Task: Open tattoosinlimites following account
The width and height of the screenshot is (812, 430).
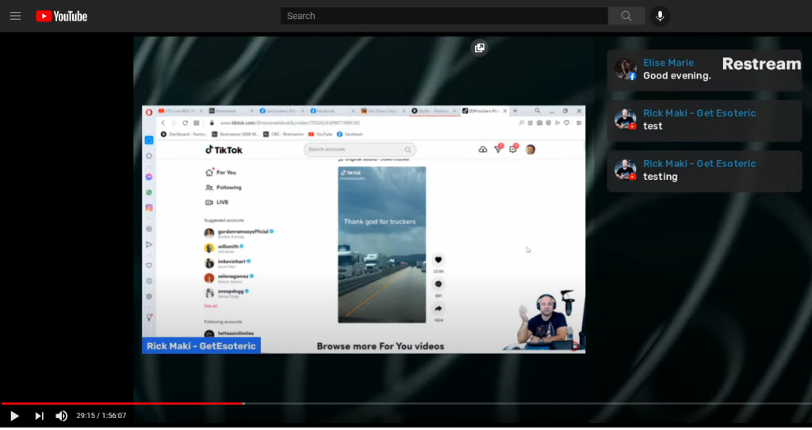Action: click(x=229, y=333)
